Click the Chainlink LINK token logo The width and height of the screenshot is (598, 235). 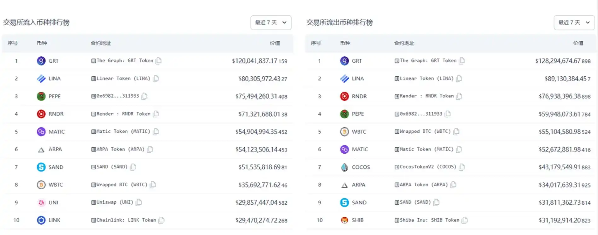coord(41,220)
